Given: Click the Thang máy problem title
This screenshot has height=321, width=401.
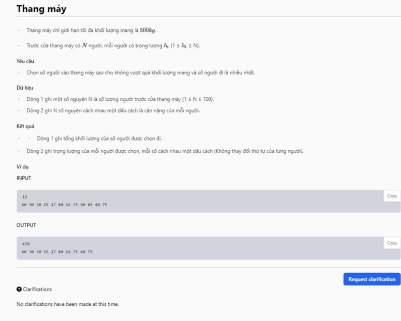Looking at the screenshot, I should (x=42, y=9).
